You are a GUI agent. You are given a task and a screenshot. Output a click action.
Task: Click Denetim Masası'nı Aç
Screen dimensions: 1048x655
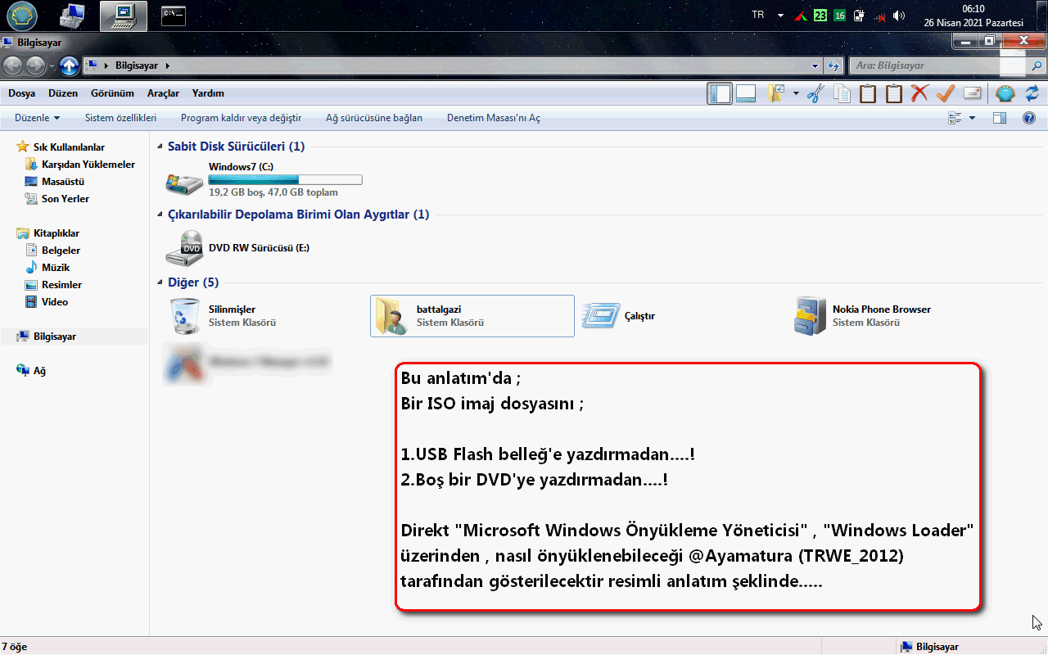(x=494, y=118)
